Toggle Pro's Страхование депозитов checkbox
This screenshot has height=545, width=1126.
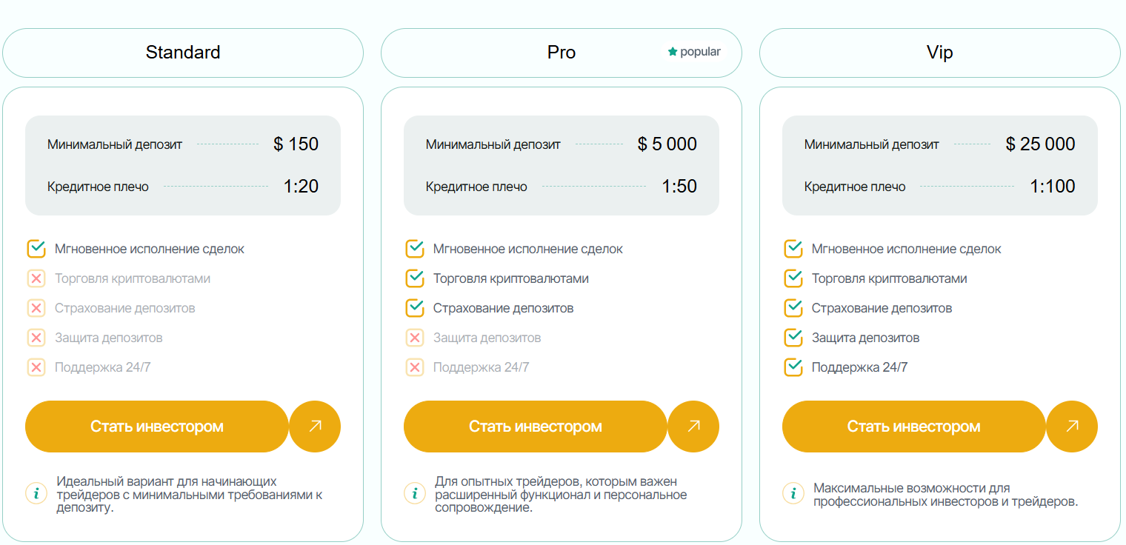415,308
